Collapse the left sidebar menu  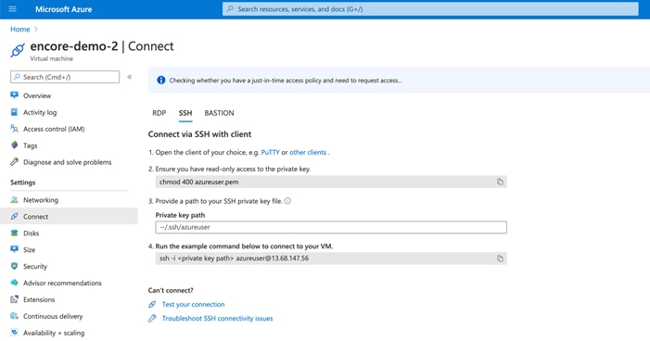pos(129,77)
